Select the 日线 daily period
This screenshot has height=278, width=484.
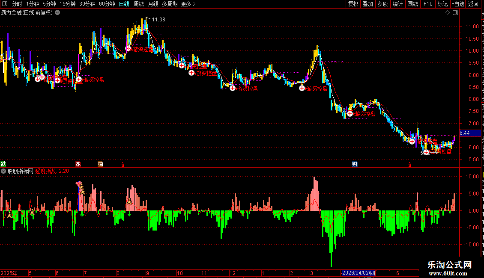coord(124,4)
